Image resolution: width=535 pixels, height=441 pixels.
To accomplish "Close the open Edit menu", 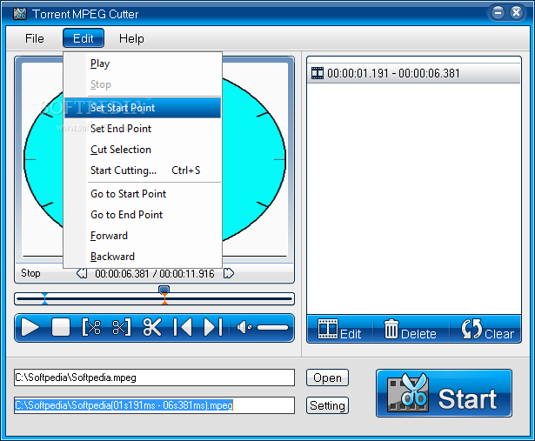I will (x=84, y=38).
